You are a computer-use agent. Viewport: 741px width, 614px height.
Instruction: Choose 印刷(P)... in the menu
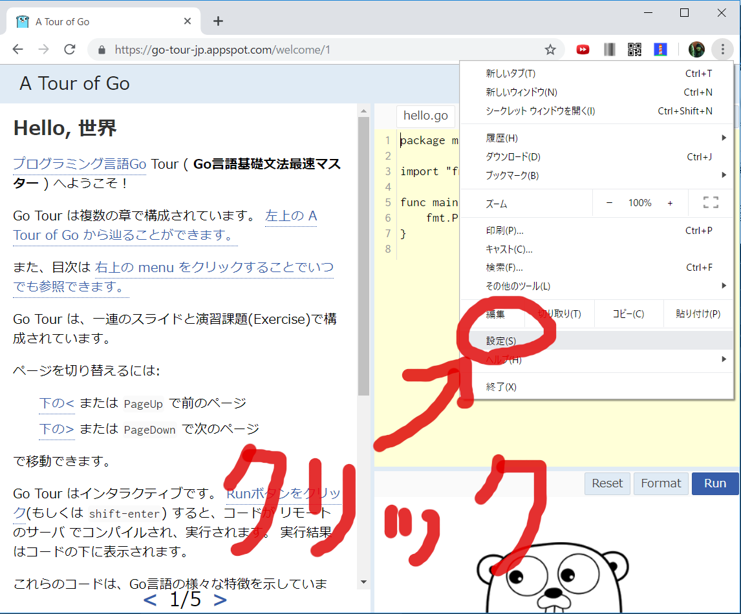tap(597, 231)
